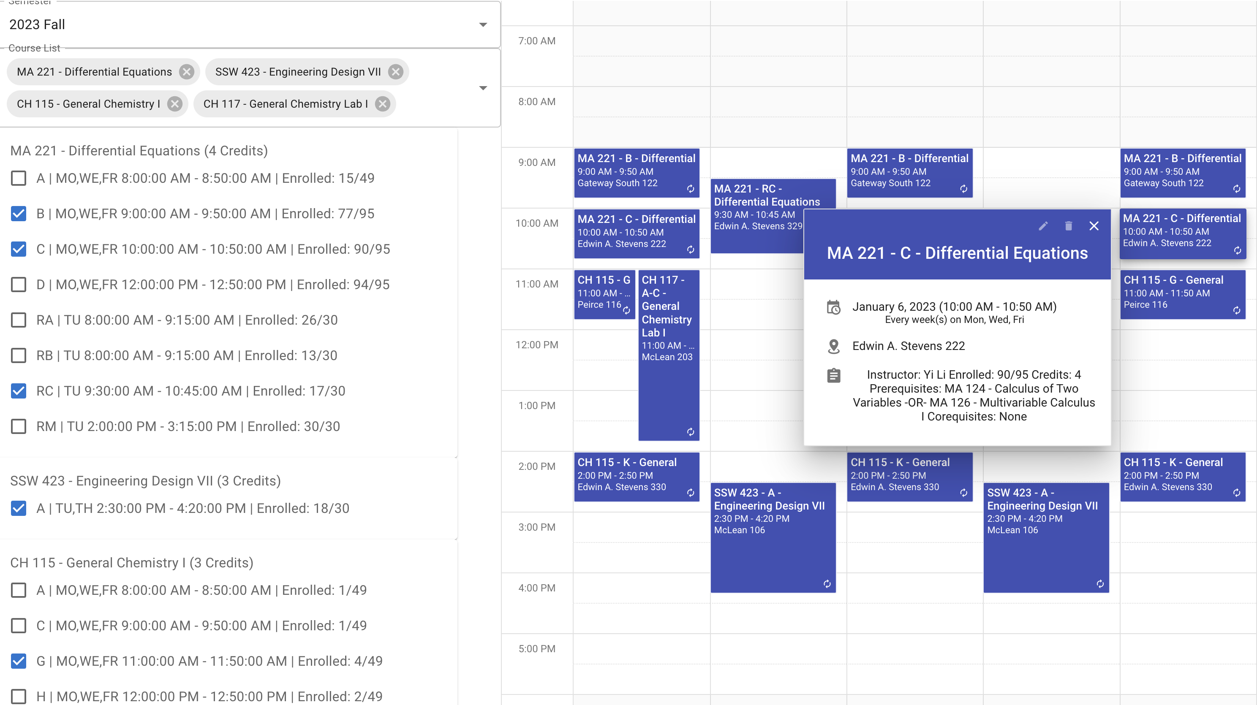The width and height of the screenshot is (1257, 705).
Task: Enable MA 221 section RM checkbox
Action: 19,427
